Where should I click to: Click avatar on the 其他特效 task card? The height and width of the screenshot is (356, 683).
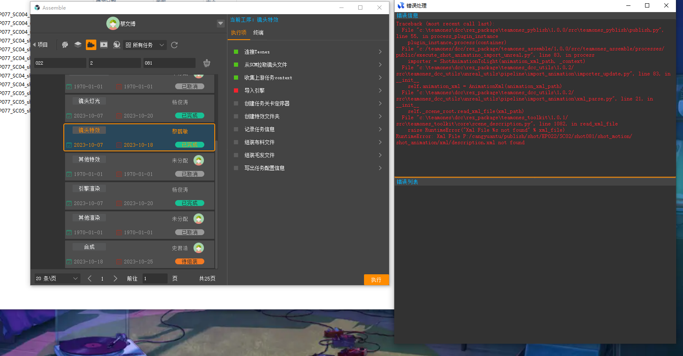[199, 160]
